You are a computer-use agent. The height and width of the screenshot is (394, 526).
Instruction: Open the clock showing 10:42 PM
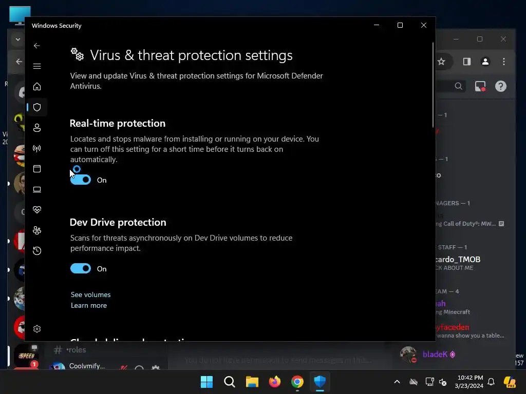pos(469,382)
